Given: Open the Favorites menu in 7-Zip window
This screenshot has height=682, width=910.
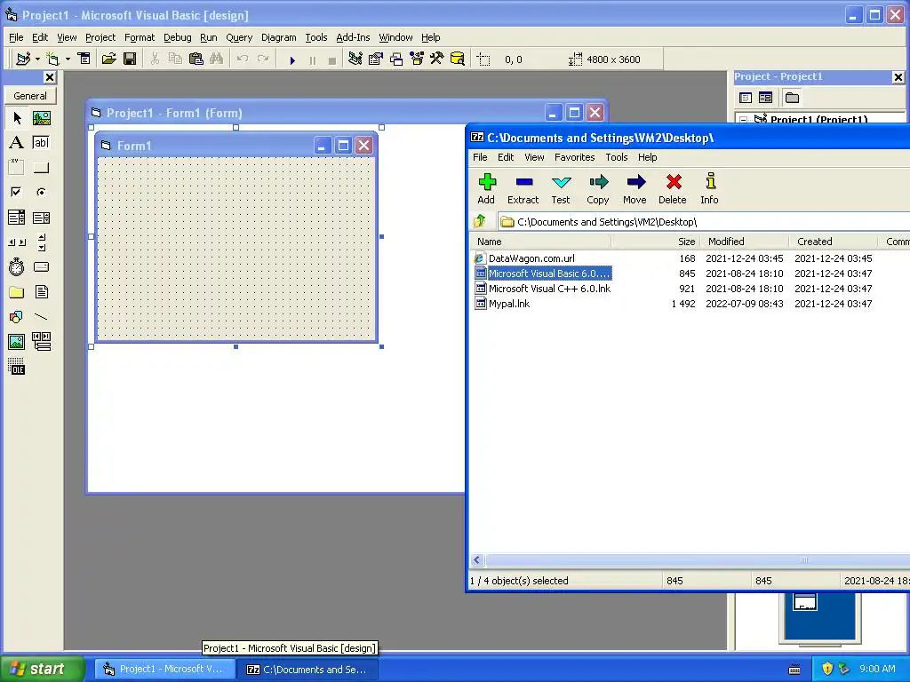Looking at the screenshot, I should pyautogui.click(x=575, y=157).
